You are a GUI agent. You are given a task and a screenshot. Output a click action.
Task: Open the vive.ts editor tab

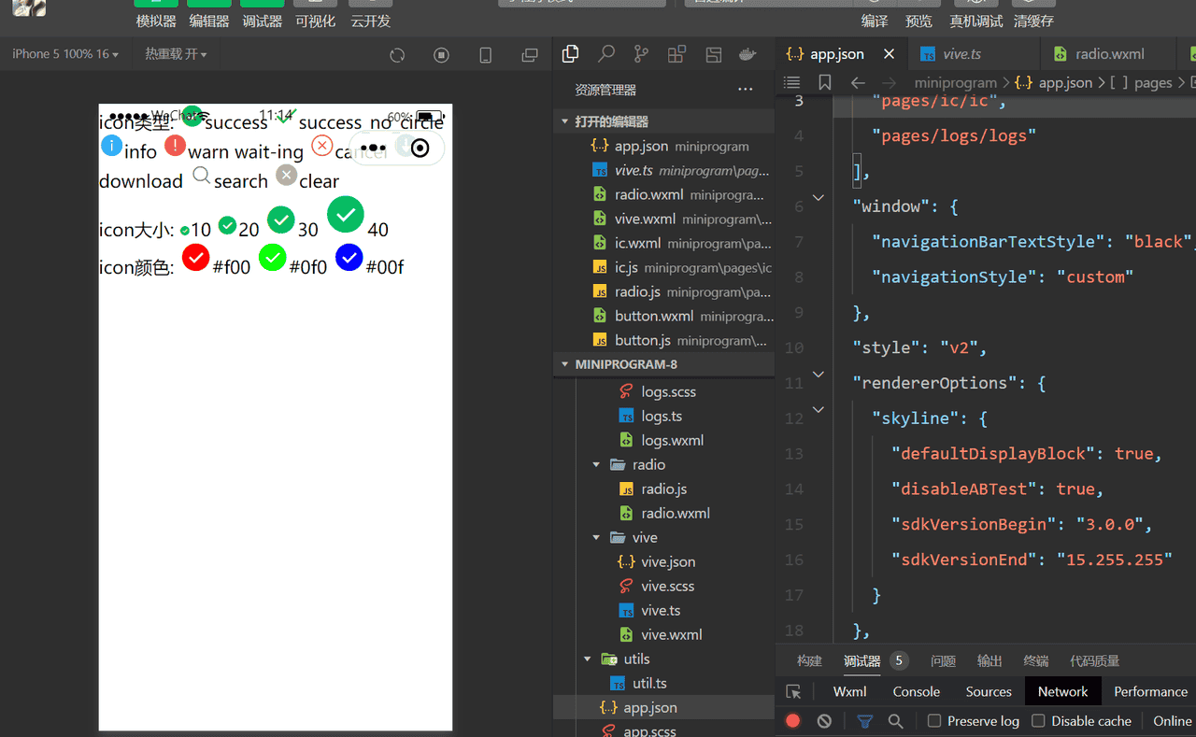click(961, 54)
